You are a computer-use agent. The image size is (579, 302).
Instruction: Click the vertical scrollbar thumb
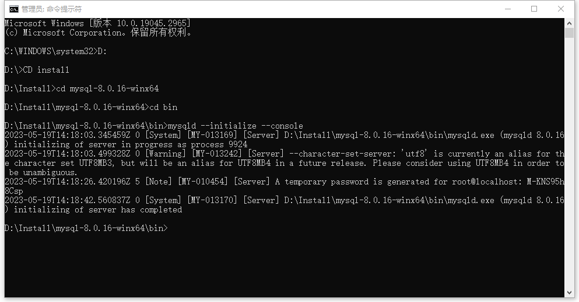coord(570,33)
